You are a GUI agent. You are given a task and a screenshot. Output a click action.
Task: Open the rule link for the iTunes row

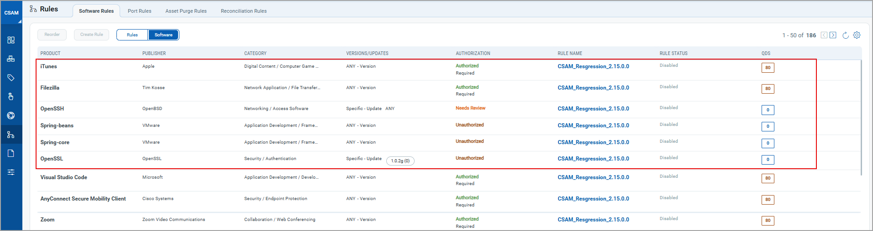[x=593, y=66]
